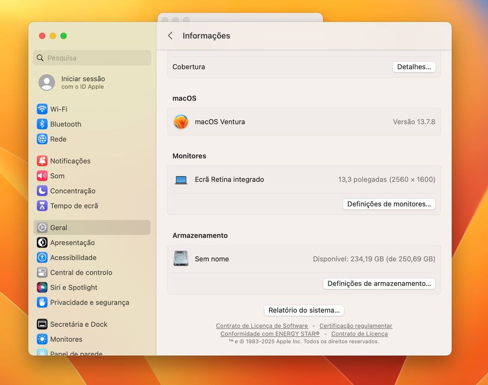Click the laptop icon for Ecrã Retina
Viewport: 488px width, 385px height.
tap(181, 180)
